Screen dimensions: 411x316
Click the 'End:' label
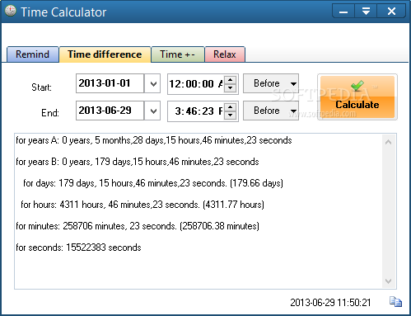50,113
